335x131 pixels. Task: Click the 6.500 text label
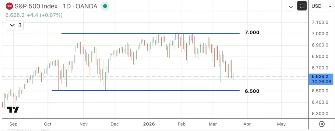252,91
